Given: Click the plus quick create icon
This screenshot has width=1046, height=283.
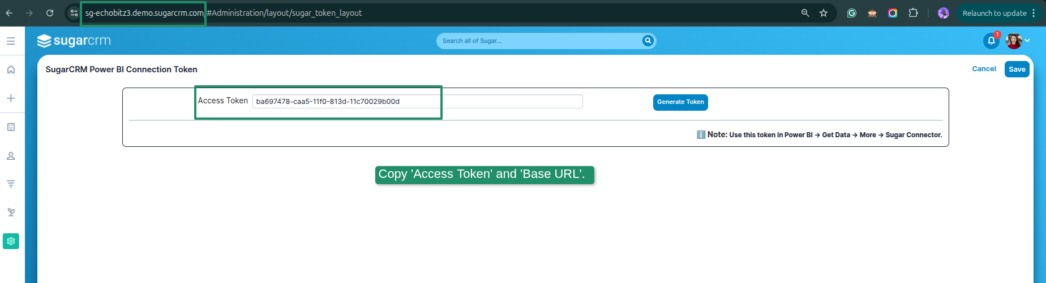Looking at the screenshot, I should [11, 98].
